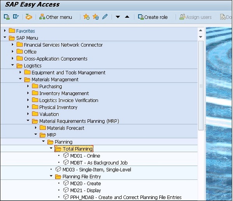The width and height of the screenshot is (233, 201).
Task: Expand the Purchasing folder arrow
Action: tap(28, 86)
